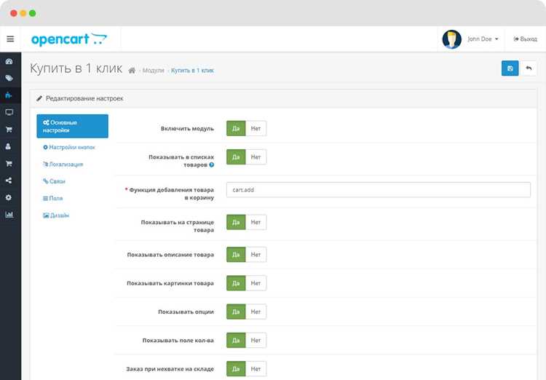Image resolution: width=546 pixels, height=380 pixels.
Task: Open the settings gear icon in the sidebar
Action: coord(9,197)
